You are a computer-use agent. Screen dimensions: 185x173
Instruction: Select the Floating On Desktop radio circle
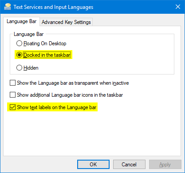19,43
